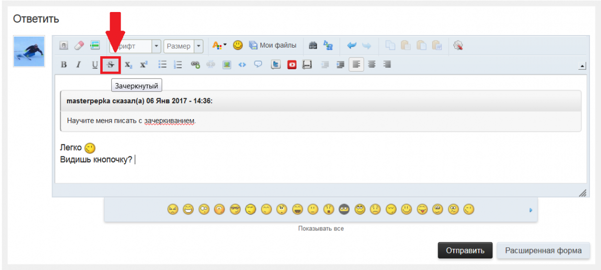
Task: Toggle bold text formatting
Action: (x=64, y=65)
